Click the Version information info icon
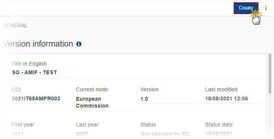 [79, 44]
